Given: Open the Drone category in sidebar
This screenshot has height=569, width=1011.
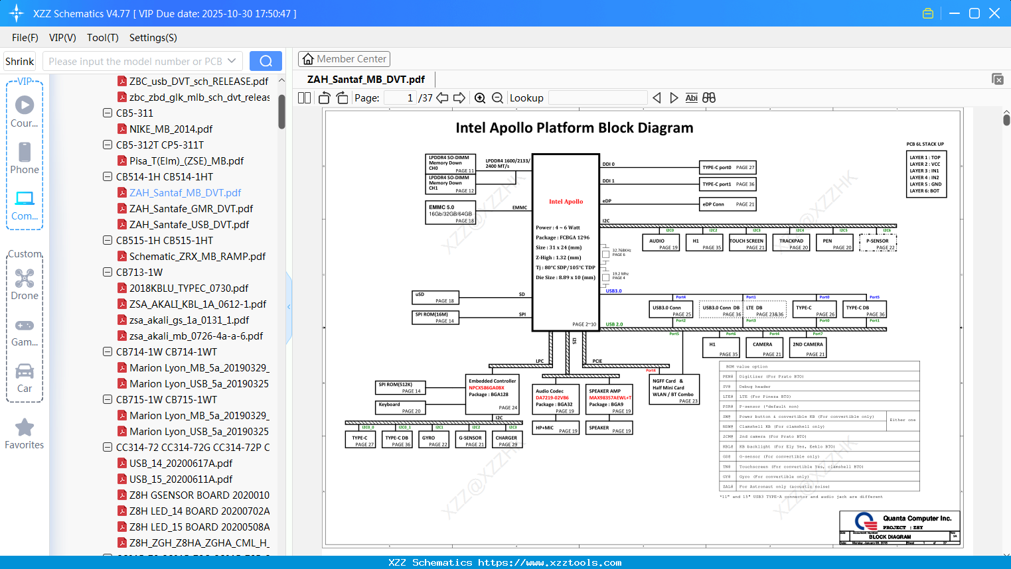Looking at the screenshot, I should click(25, 284).
